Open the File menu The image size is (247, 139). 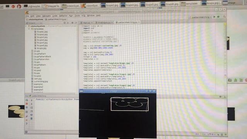click(x=27, y=16)
